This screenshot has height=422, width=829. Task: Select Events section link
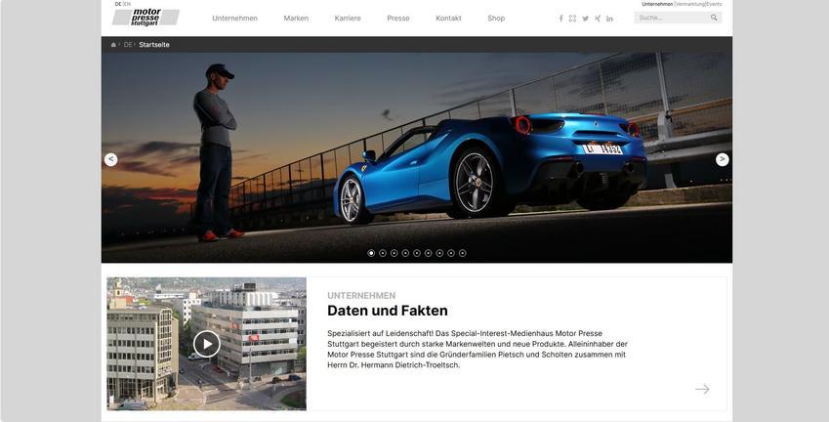point(714,4)
